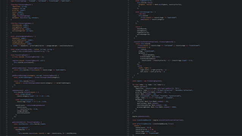This screenshot has height=136, width=242.
Task: Click the 'private records: ProcessingRecord[]' line
Action: point(28,57)
